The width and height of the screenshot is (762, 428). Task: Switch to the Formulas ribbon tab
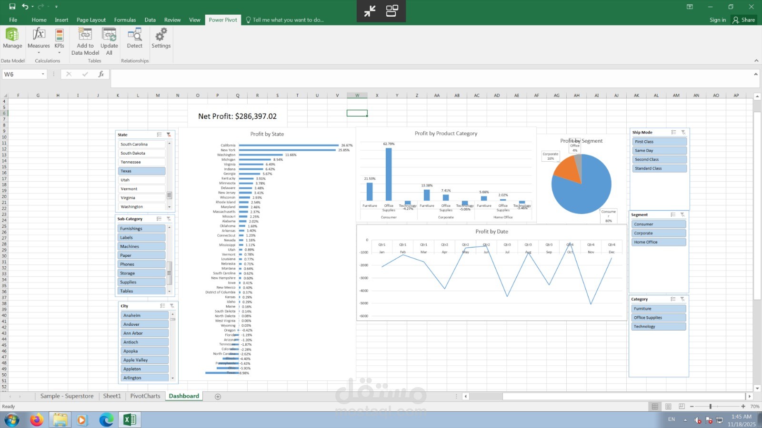[x=125, y=20]
